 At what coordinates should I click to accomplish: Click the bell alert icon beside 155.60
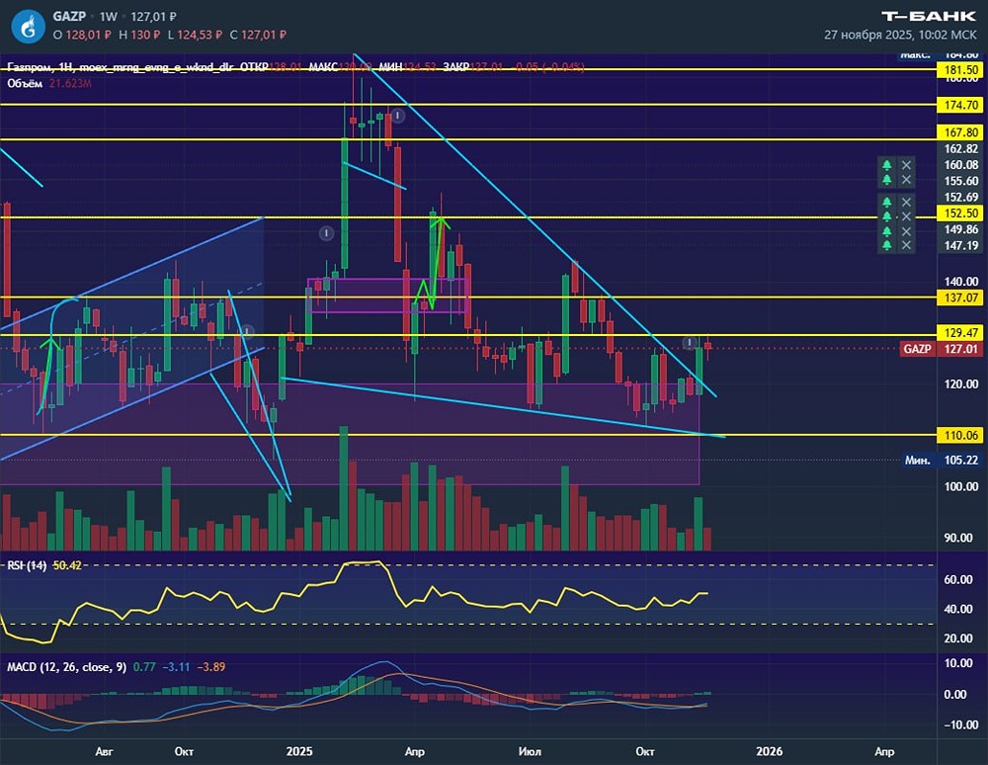click(887, 180)
